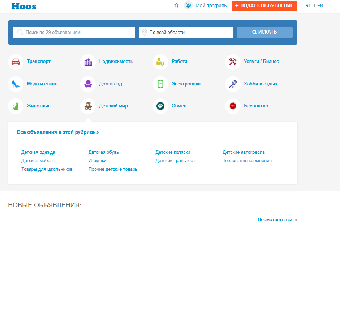Open the crossed tools Services icon
This screenshot has height=329, width=340.
[233, 62]
